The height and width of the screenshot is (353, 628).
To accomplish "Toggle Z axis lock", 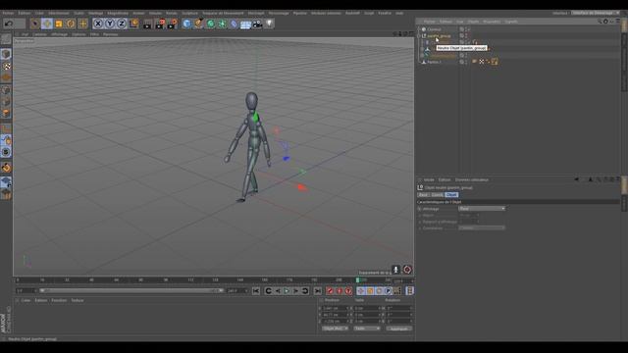I will [x=122, y=24].
